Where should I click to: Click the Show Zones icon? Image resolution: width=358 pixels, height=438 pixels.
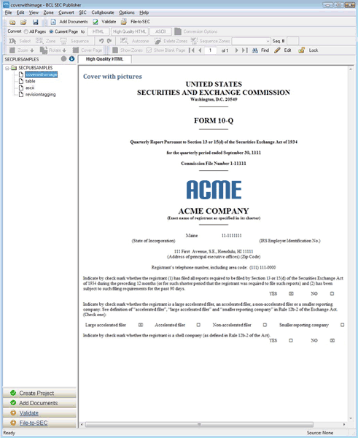pos(115,50)
